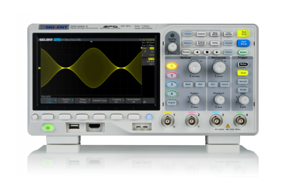Click the USB host port
Screen dimensions: 287x191
tap(74, 126)
